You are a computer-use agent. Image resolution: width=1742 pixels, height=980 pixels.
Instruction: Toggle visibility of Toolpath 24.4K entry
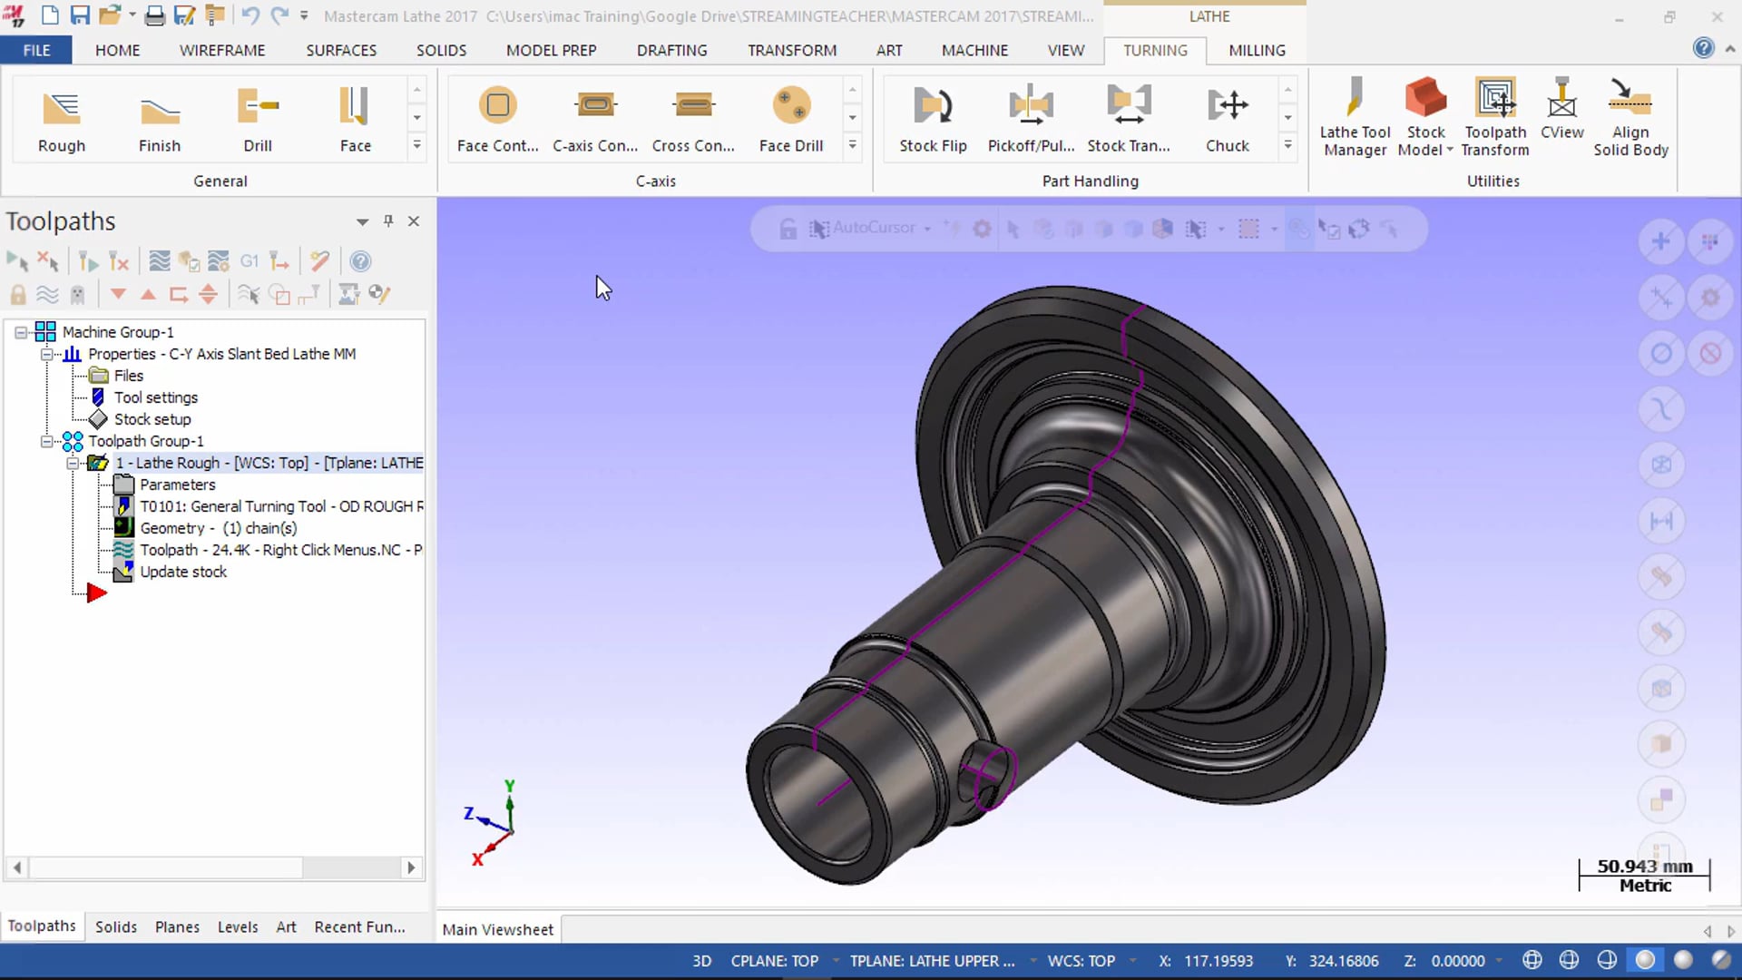124,549
